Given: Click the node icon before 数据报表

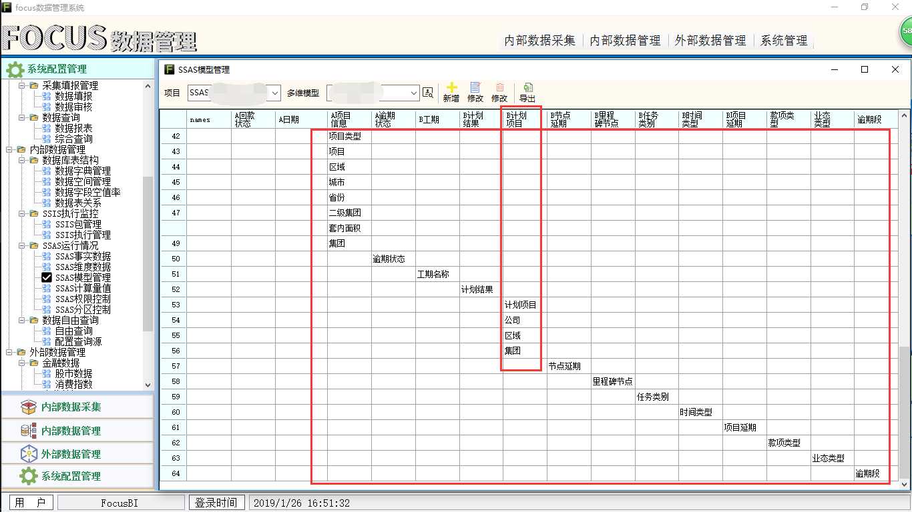Looking at the screenshot, I should pos(47,128).
